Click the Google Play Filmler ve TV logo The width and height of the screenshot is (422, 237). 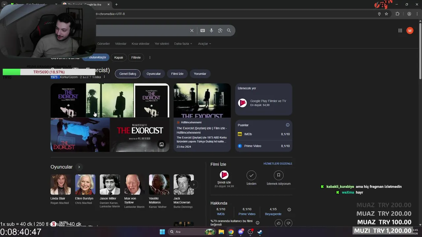click(243, 103)
